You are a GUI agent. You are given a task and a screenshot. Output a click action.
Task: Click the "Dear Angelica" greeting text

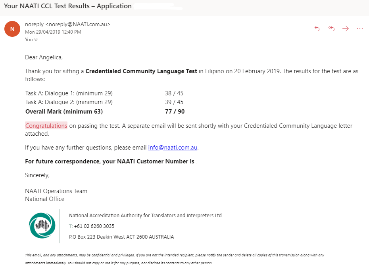pos(44,57)
